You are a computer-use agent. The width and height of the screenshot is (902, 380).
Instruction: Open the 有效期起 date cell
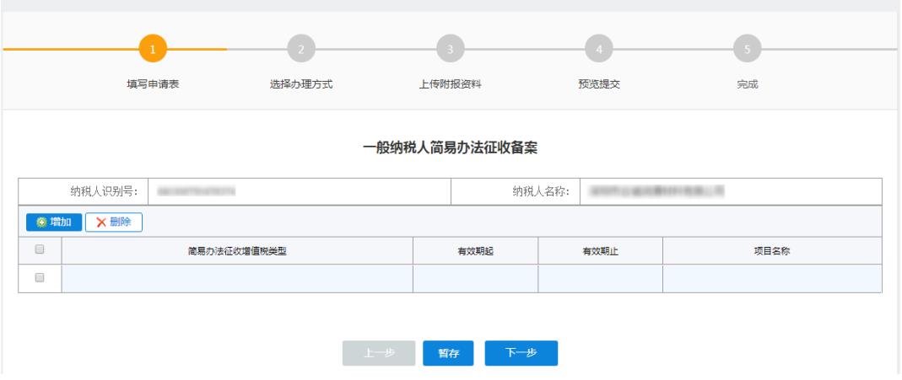[475, 278]
